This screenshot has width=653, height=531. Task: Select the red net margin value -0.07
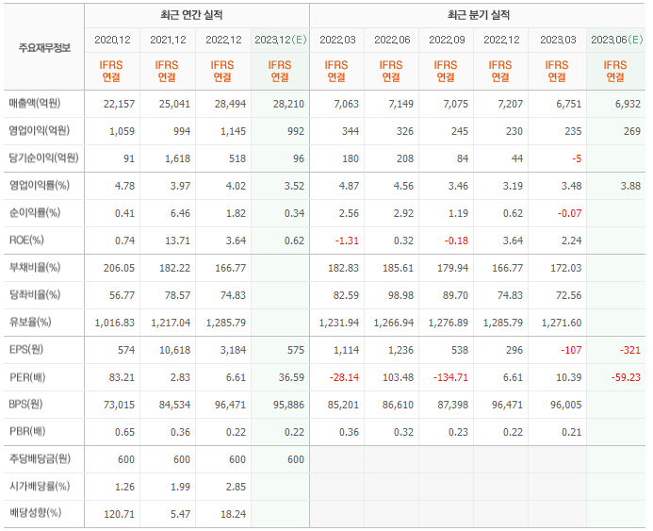570,213
